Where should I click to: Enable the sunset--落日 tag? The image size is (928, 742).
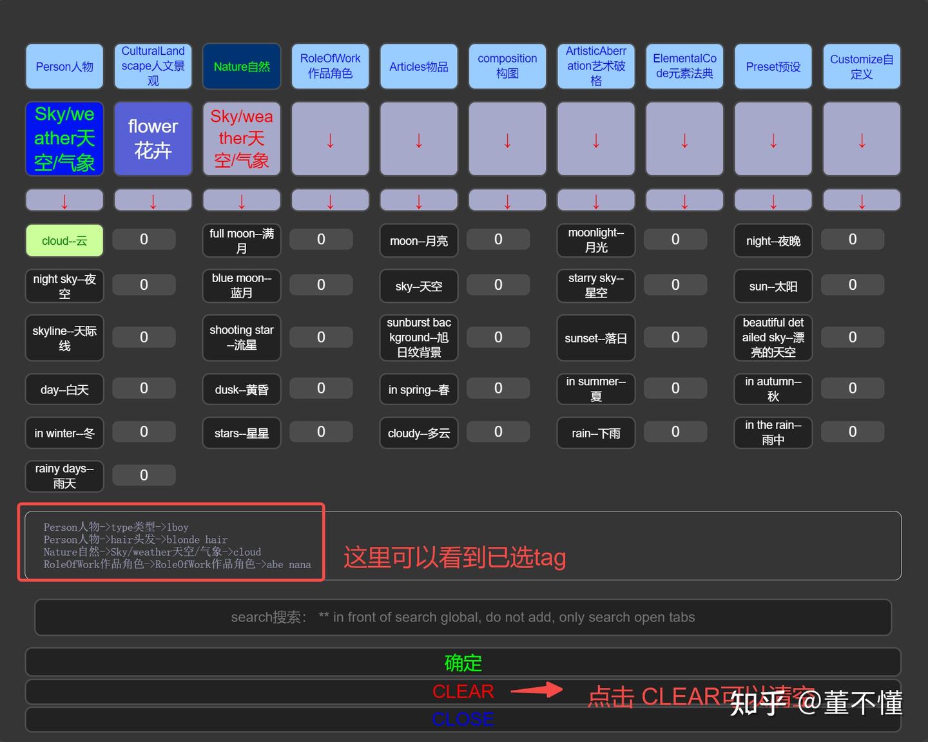click(x=595, y=338)
